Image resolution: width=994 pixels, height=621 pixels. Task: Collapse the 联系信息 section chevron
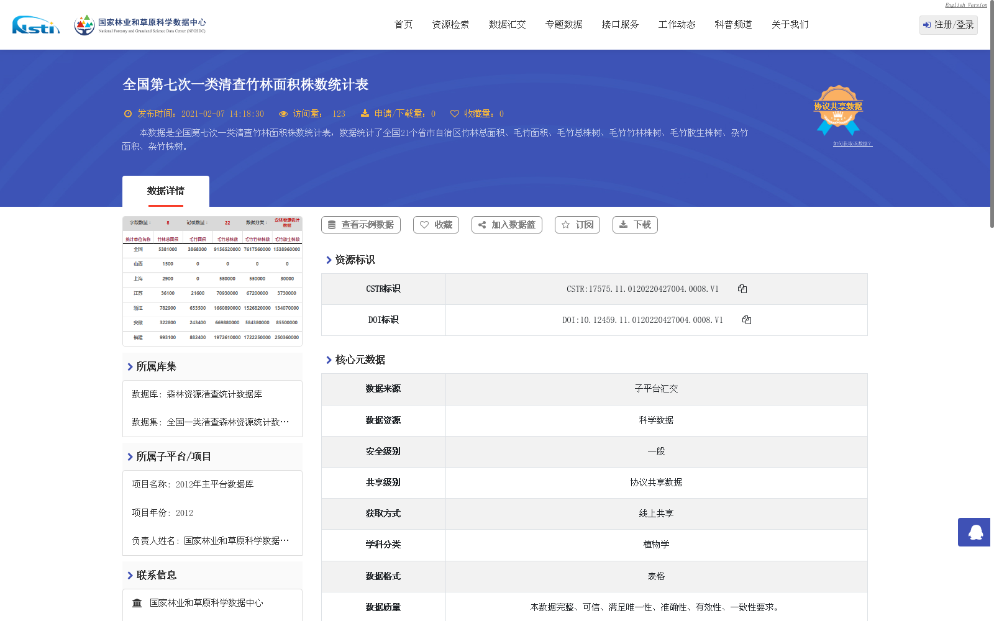(x=129, y=575)
